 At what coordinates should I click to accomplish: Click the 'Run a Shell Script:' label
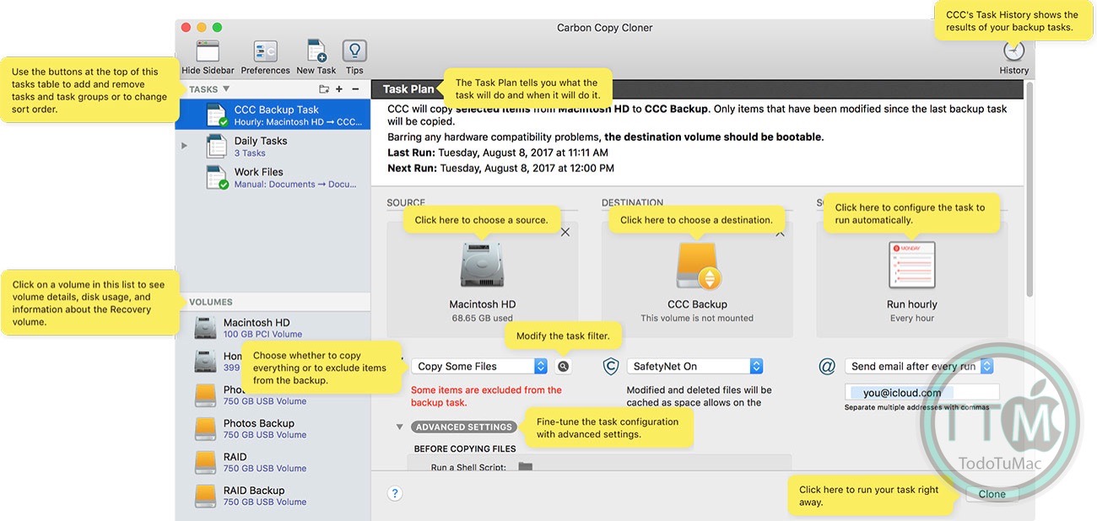pyautogui.click(x=468, y=468)
